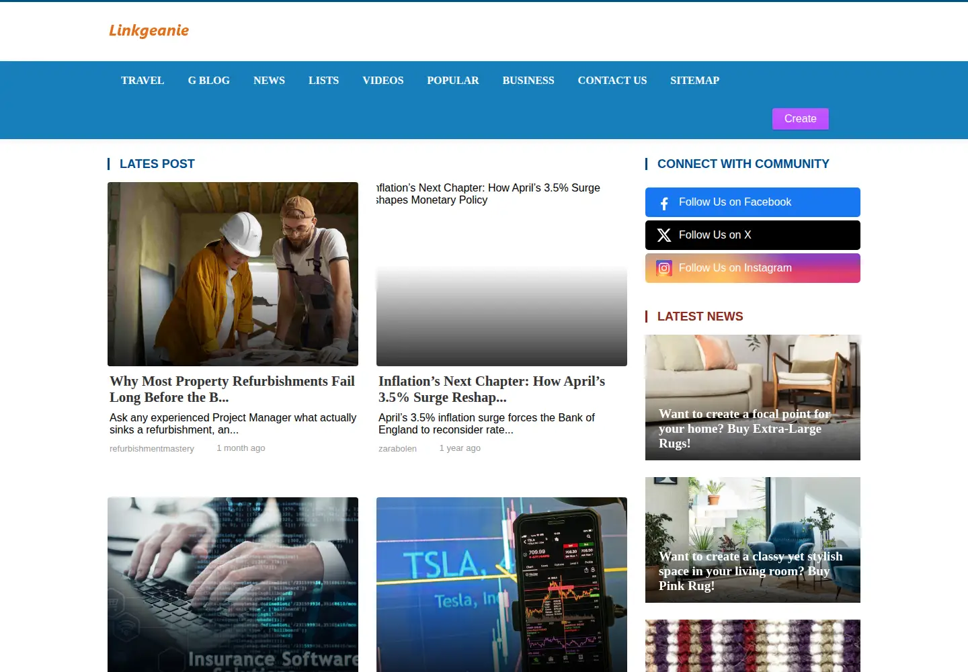Open the TSLA stock chart post thumbnail
The height and width of the screenshot is (672, 968).
[x=501, y=585]
